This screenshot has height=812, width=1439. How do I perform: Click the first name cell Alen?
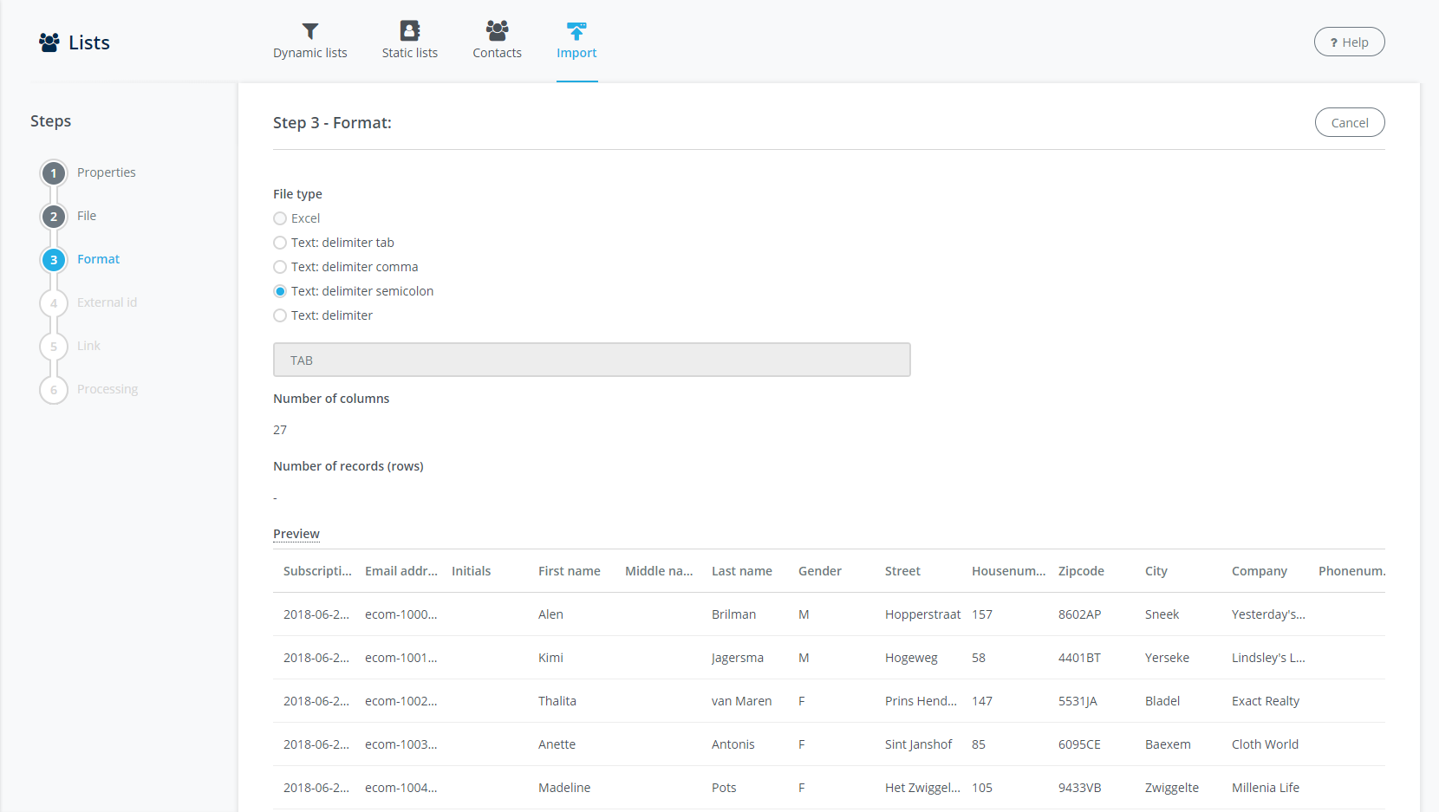[550, 614]
